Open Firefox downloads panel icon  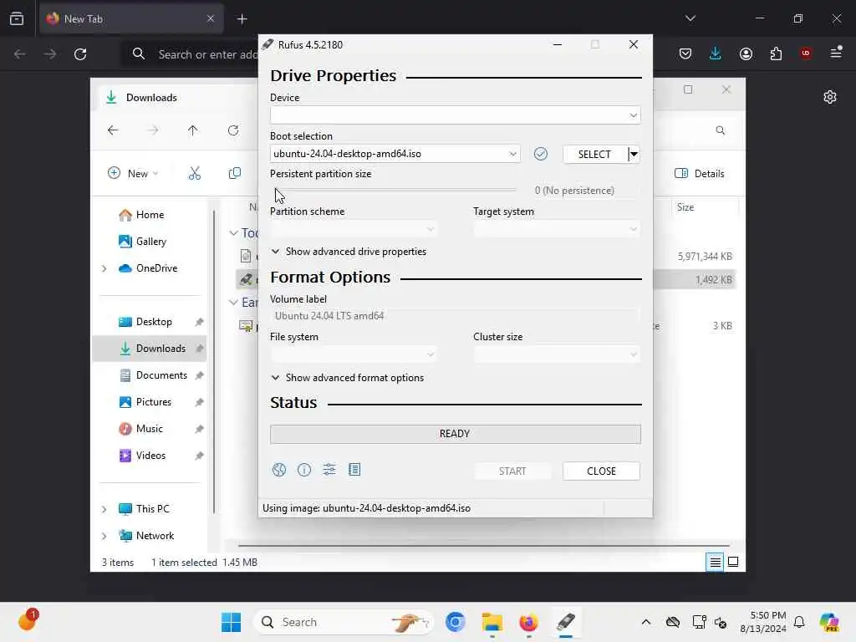716,53
